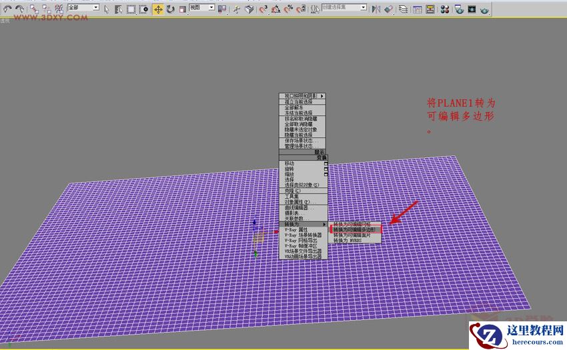The image size is (567, 350).
Task: Open the 全部 selection filter dropdown
Action: click(83, 7)
